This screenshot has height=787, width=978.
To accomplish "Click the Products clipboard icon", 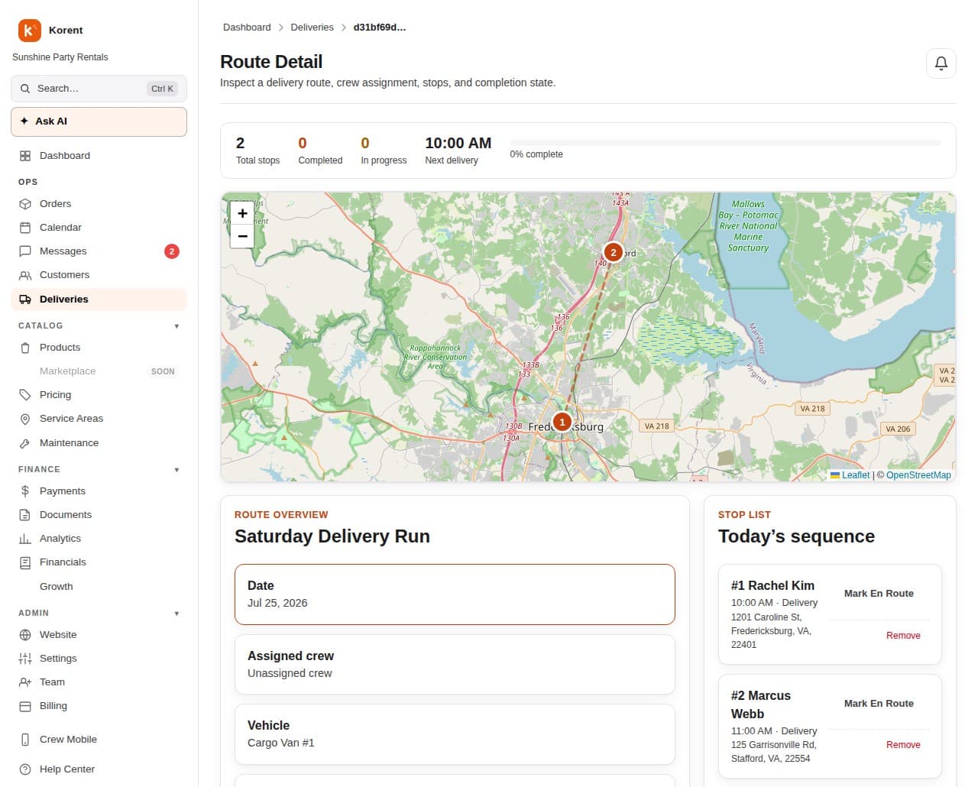I will pyautogui.click(x=25, y=348).
